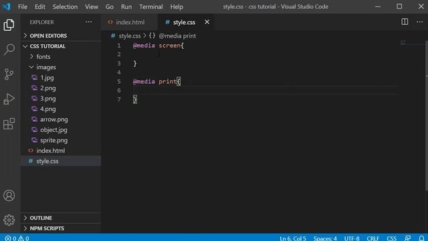The height and width of the screenshot is (241, 428).
Task: Open the Explorer view in activity bar
Action: point(9,25)
